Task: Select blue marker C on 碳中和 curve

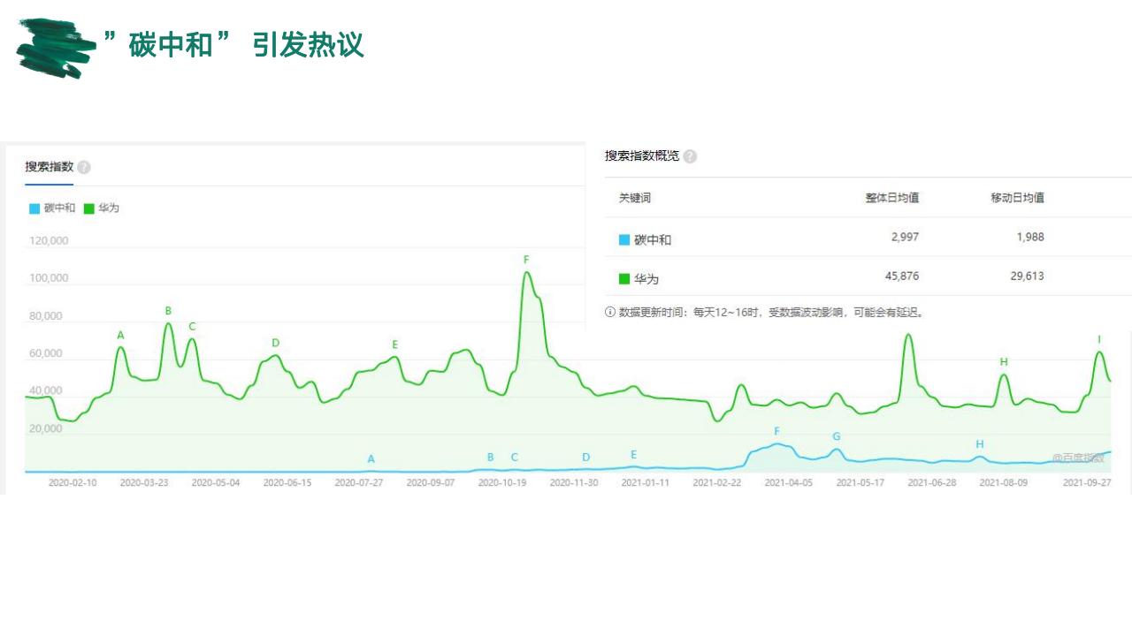Action: 515,458
